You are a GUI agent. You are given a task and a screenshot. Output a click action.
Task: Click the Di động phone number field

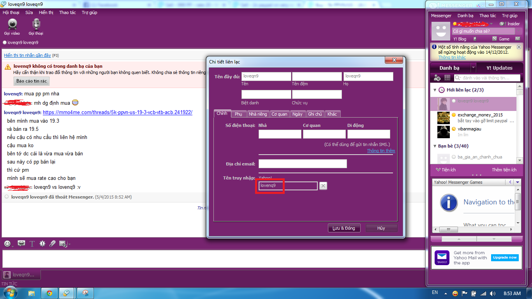click(x=369, y=134)
